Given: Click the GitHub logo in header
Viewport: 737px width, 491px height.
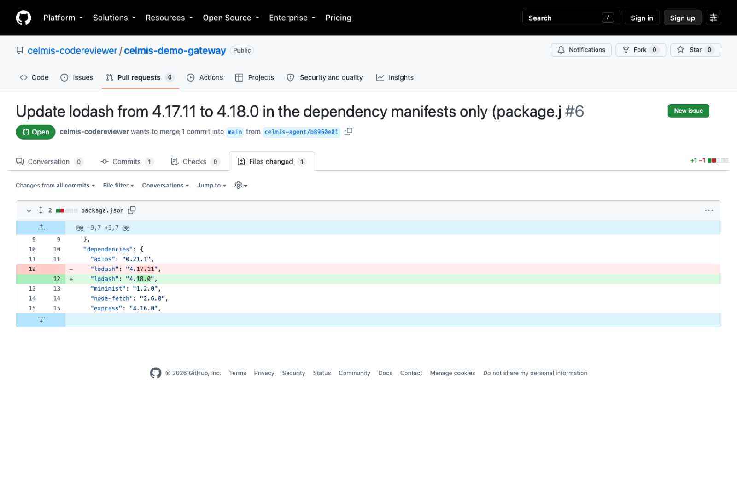Looking at the screenshot, I should click(23, 18).
